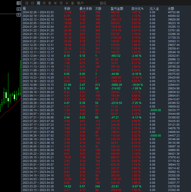Click the 移 move-panel icon

(18, 3)
